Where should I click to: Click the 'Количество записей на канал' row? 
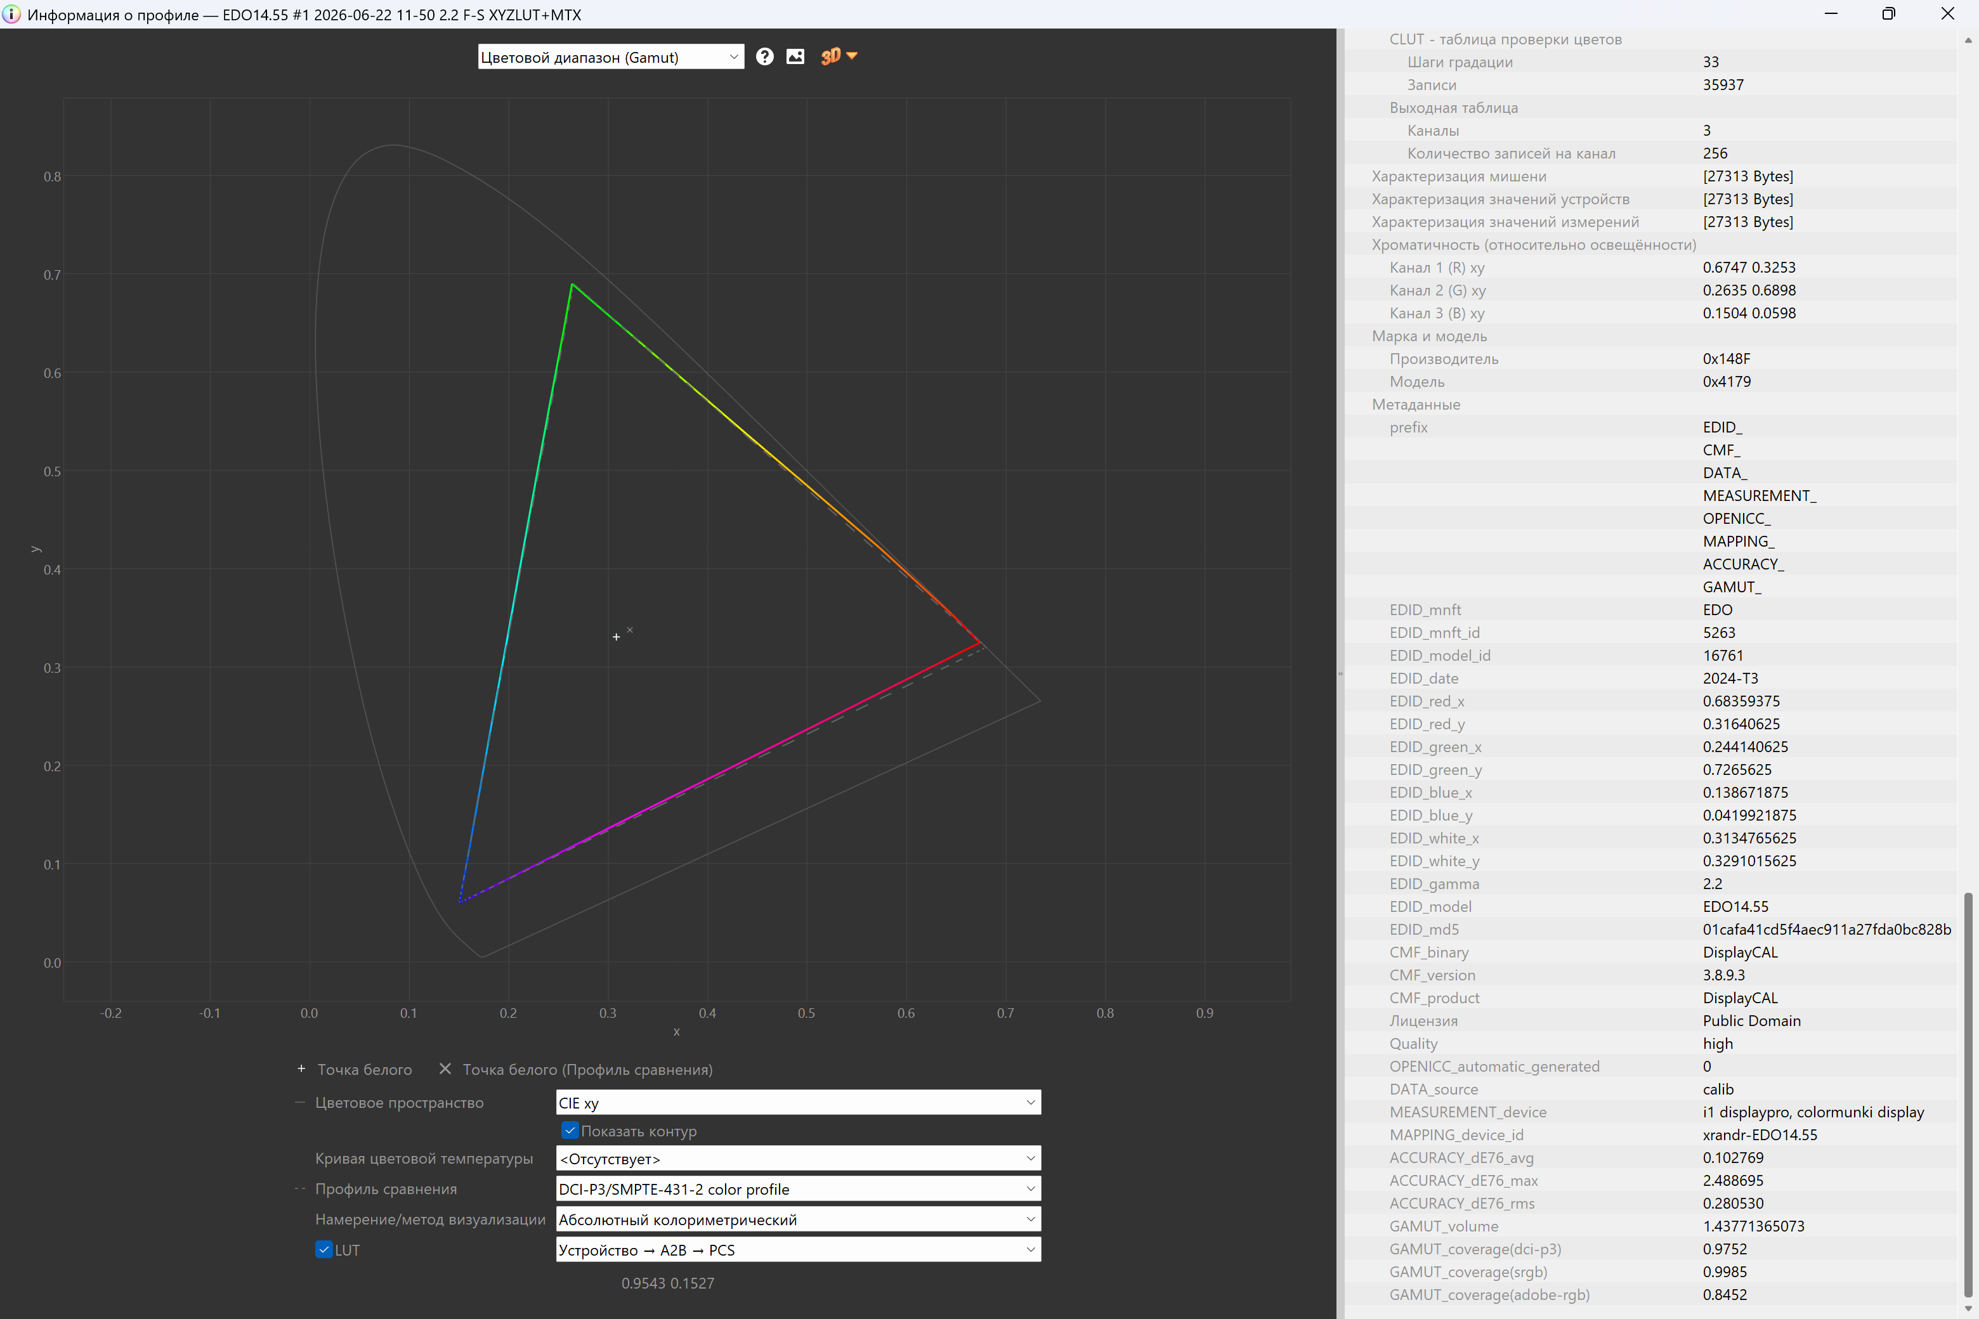click(x=1651, y=153)
